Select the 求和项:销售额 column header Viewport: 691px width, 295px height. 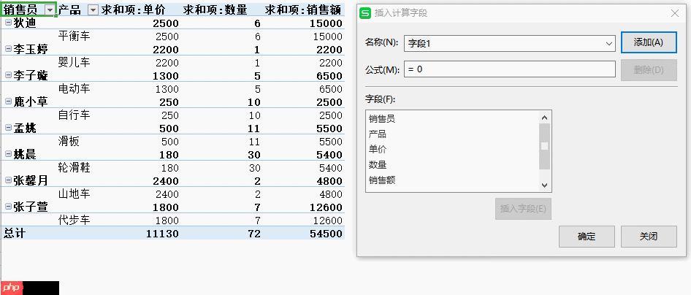(x=304, y=10)
